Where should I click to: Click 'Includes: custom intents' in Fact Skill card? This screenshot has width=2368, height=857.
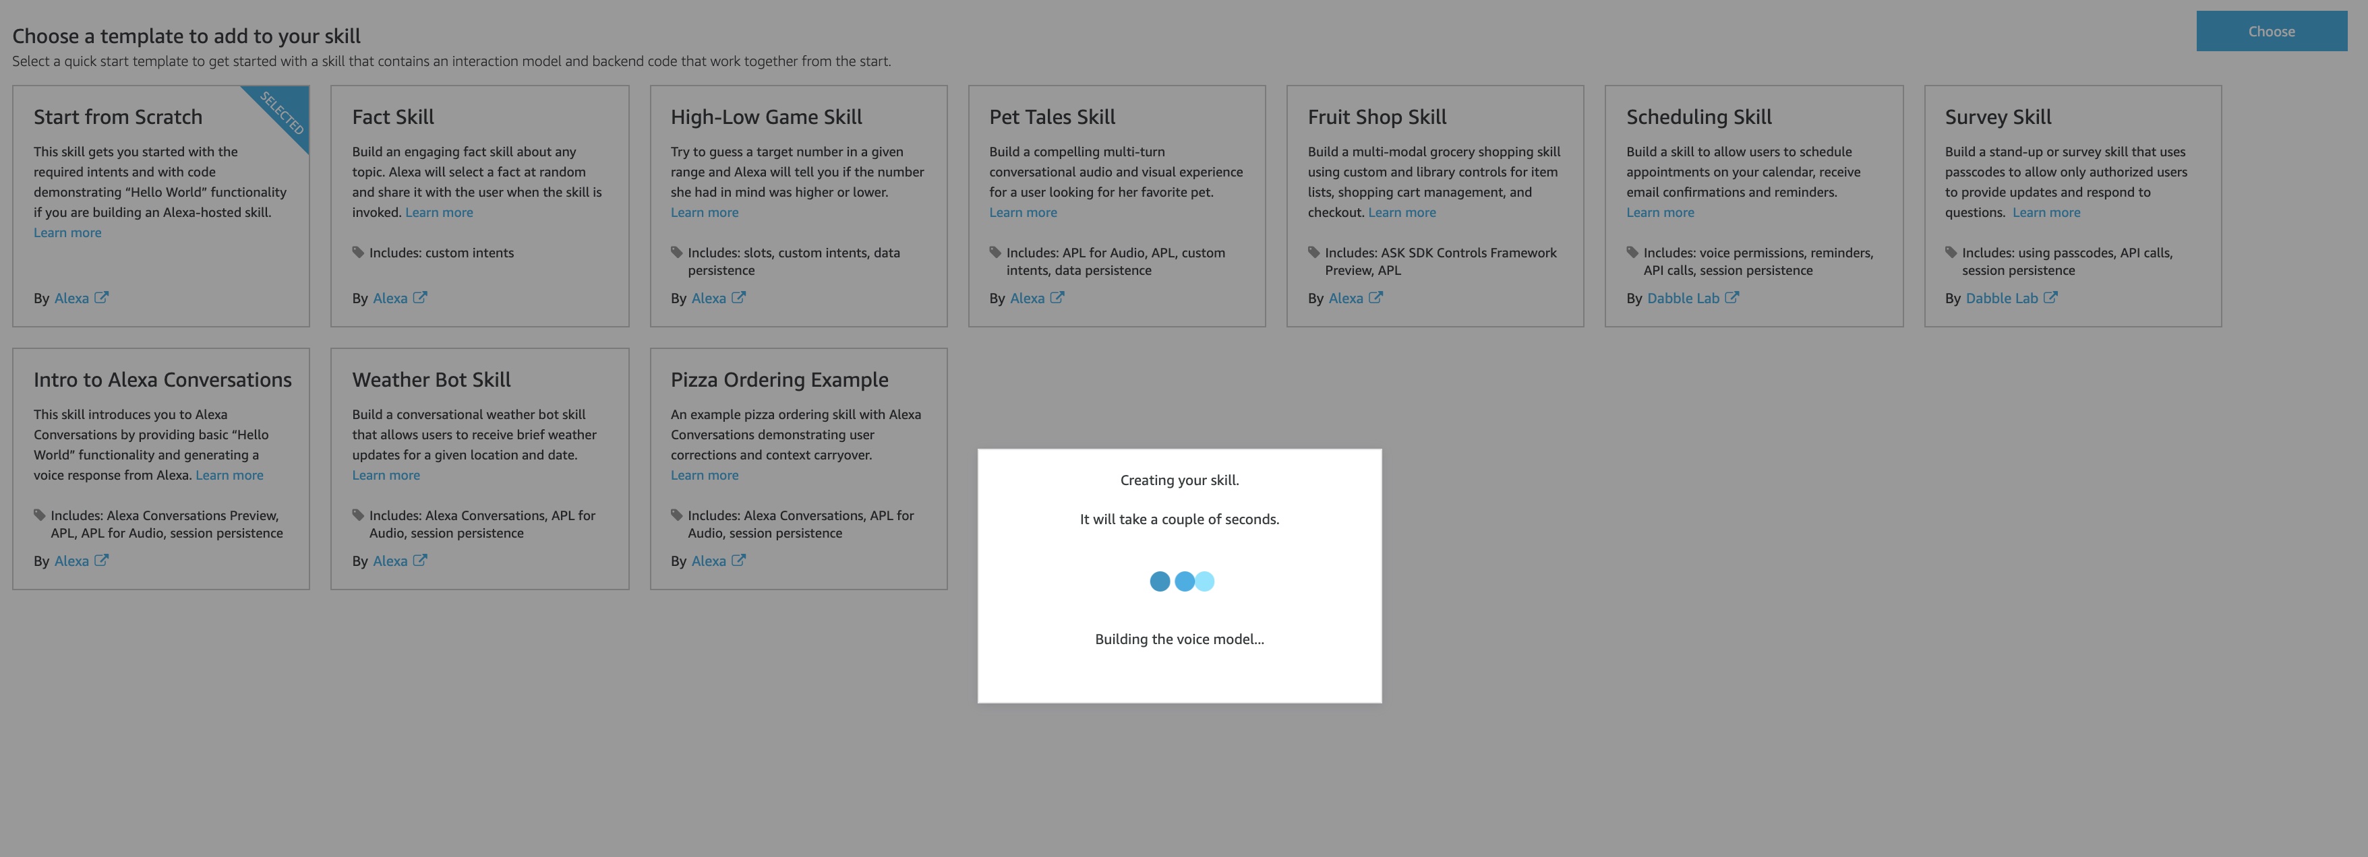pyautogui.click(x=441, y=253)
